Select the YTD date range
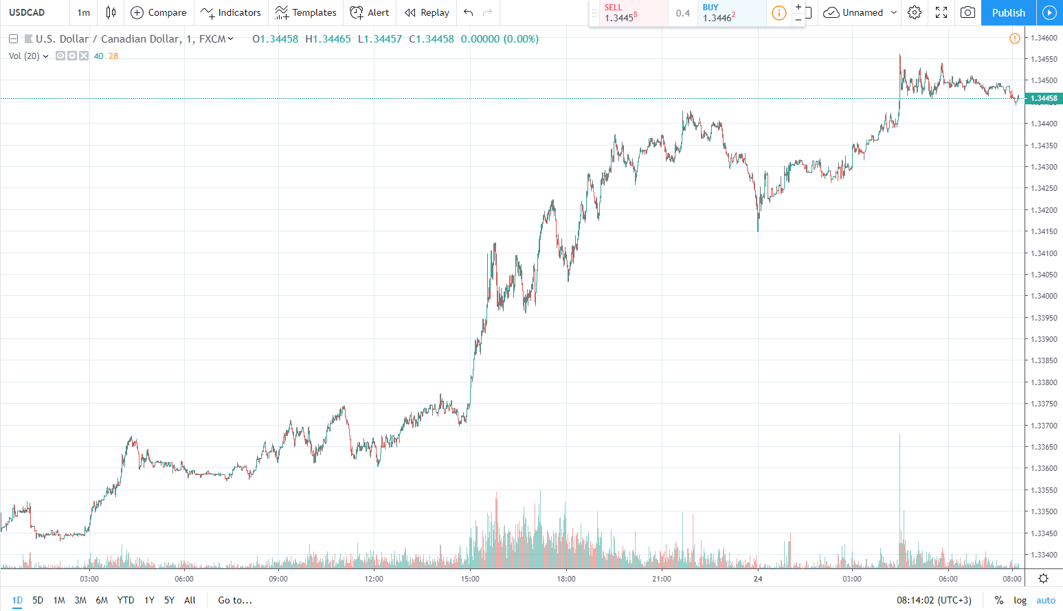 [126, 600]
